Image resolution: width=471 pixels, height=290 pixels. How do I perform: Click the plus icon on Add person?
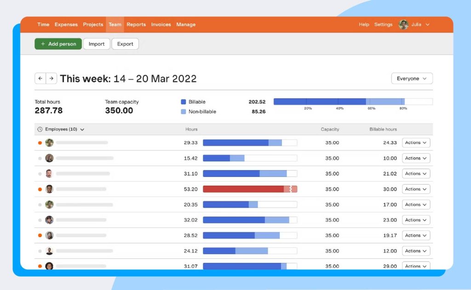(42, 44)
